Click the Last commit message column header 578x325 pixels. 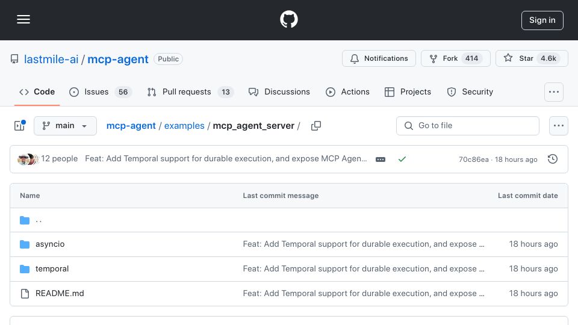(281, 196)
